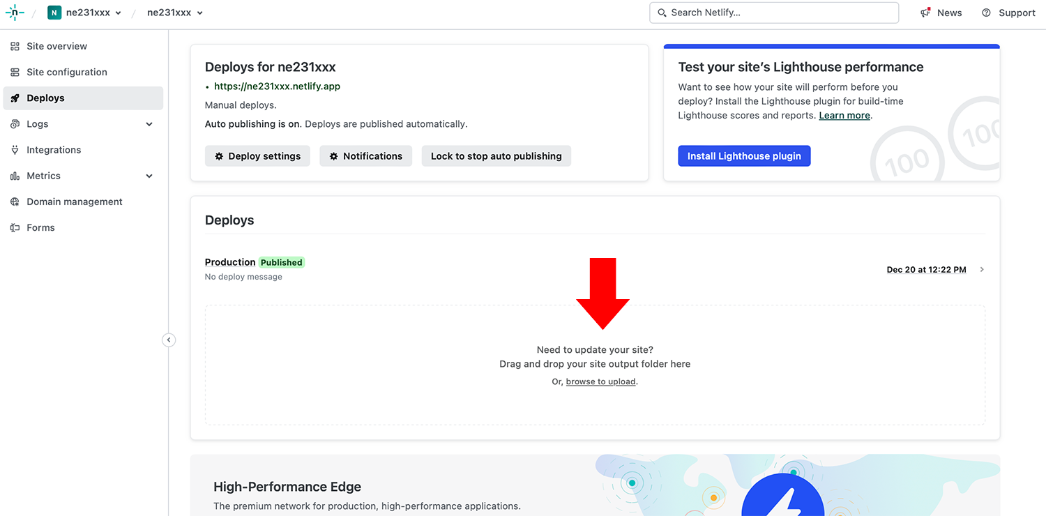Click the green N team avatar
This screenshot has height=516, width=1046.
54,13
